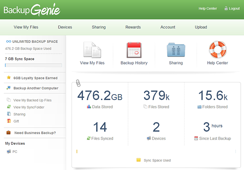Click the Folders Stored folder icon
Screen dimensions: 244x170
pyautogui.click(x=199, y=107)
